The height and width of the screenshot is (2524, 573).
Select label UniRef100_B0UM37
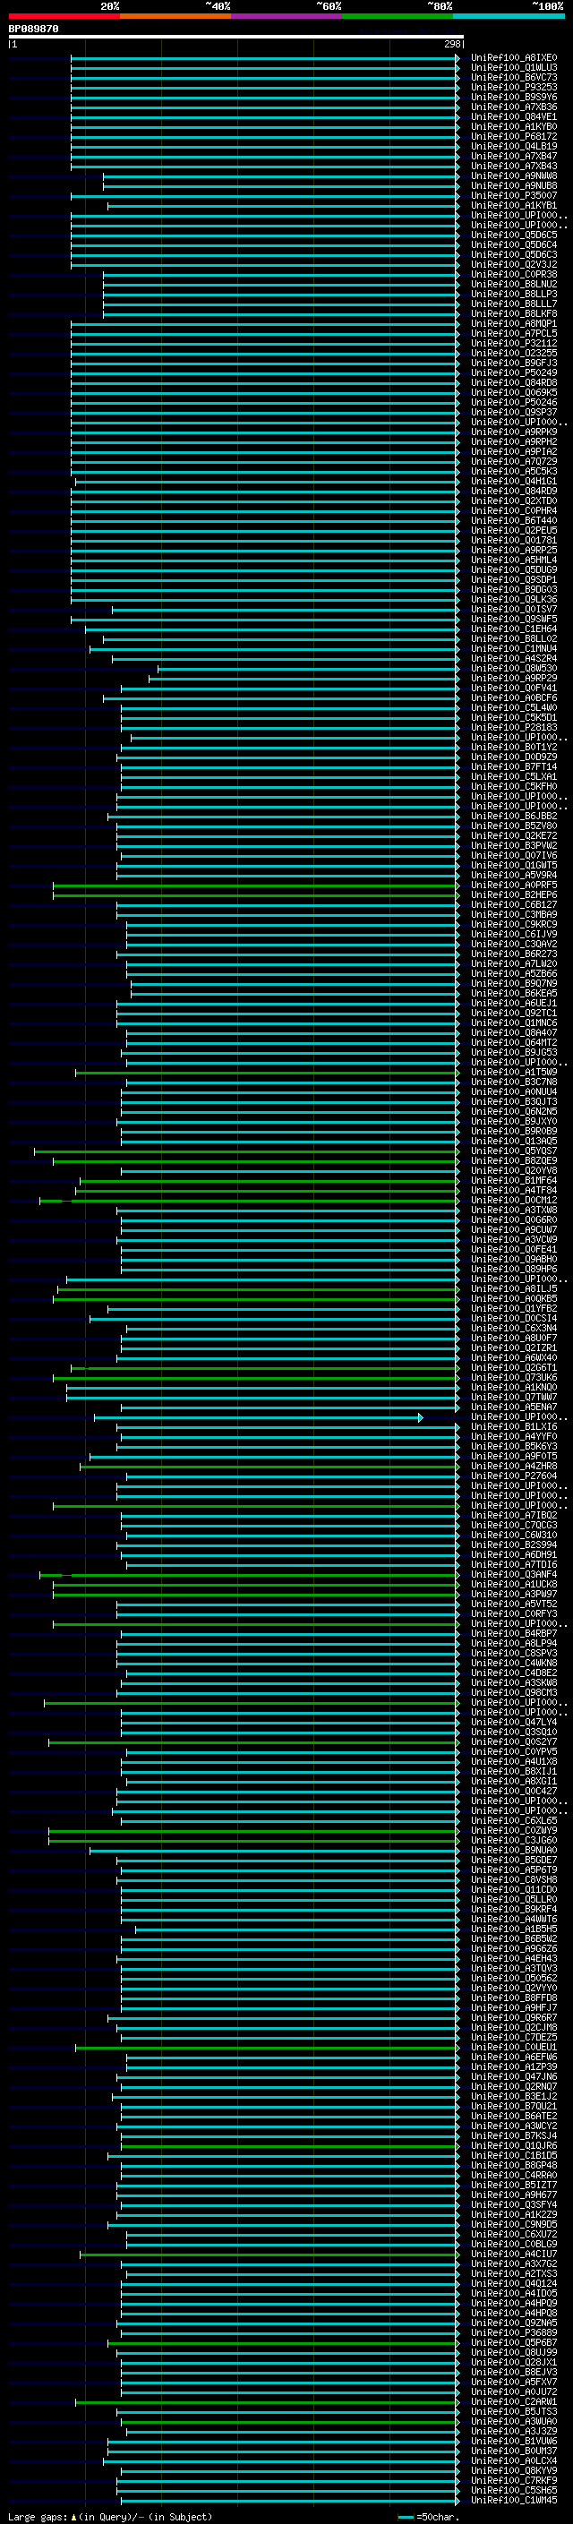514,2451
